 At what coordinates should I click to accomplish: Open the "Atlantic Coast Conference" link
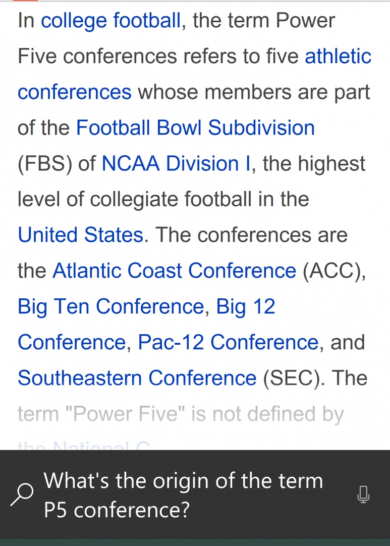174,271
